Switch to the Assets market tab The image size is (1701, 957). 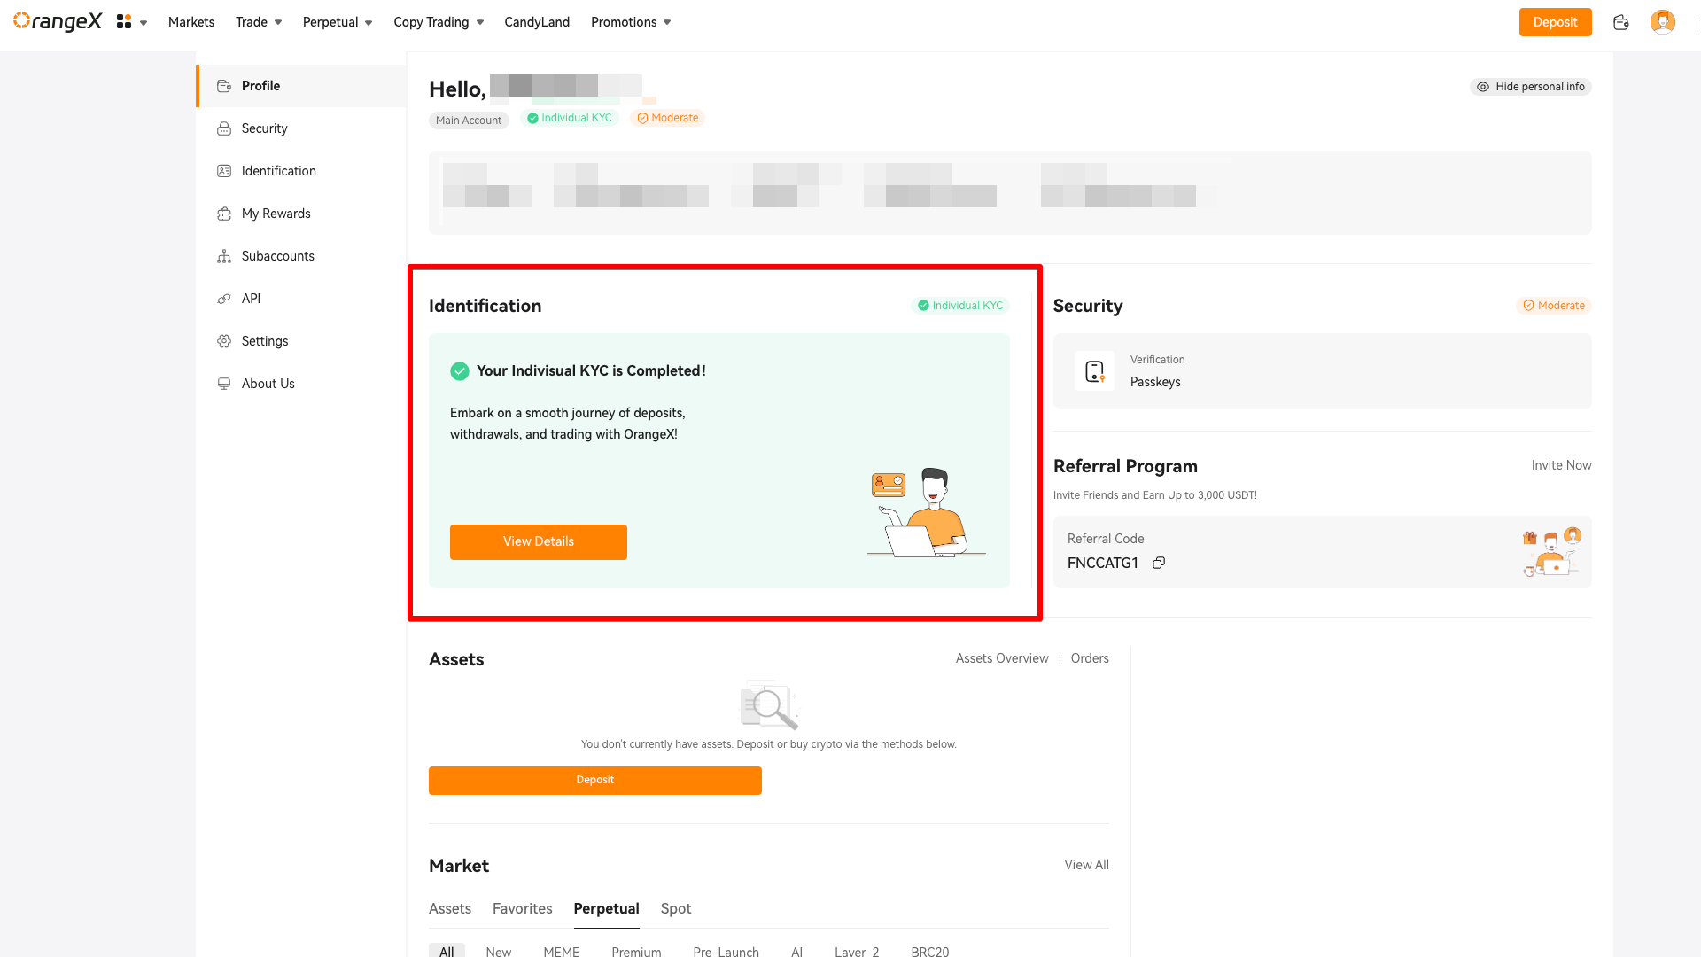[450, 908]
